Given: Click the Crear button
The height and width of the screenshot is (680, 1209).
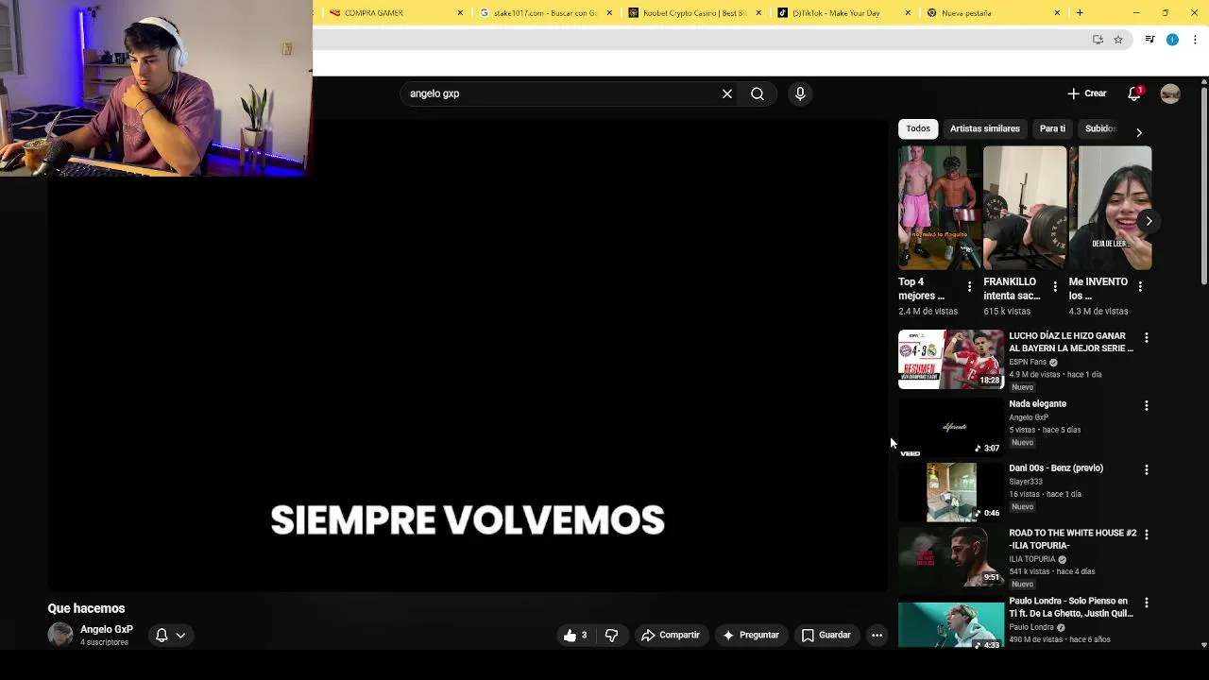Looking at the screenshot, I should (1087, 93).
